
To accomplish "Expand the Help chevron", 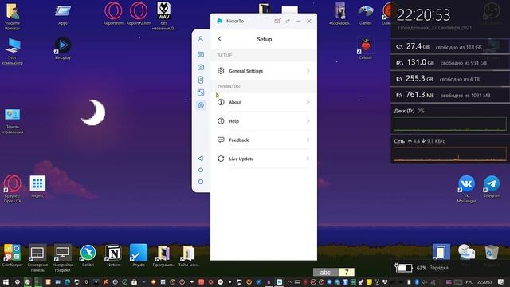I will coord(308,121).
